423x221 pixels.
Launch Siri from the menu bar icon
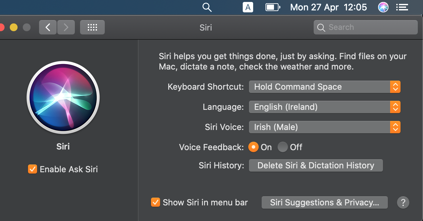383,7
